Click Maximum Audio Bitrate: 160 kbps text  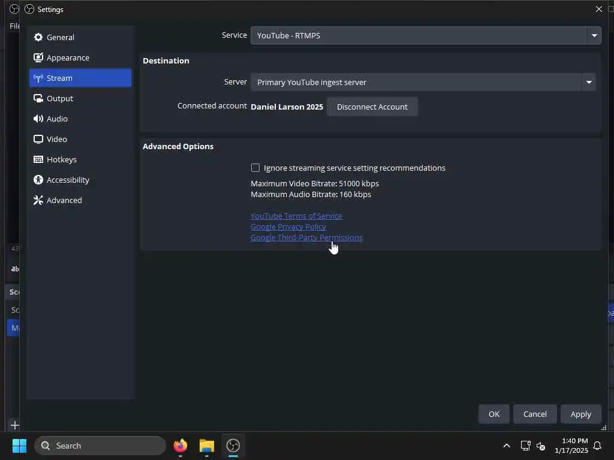(311, 195)
